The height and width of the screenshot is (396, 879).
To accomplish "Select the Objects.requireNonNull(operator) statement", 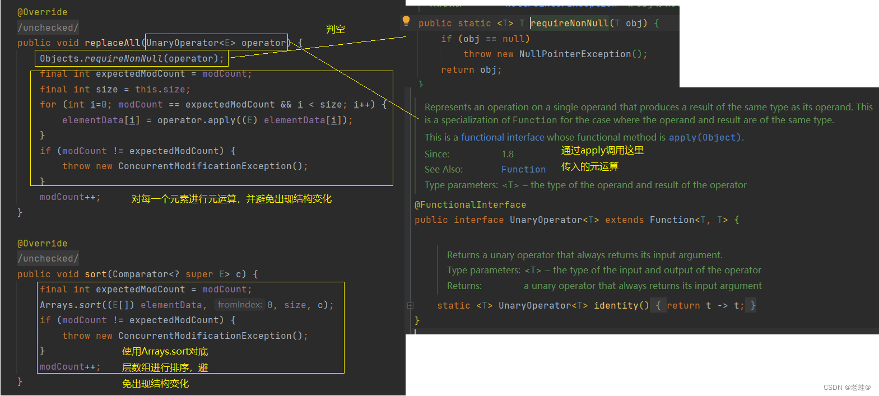I will 132,58.
